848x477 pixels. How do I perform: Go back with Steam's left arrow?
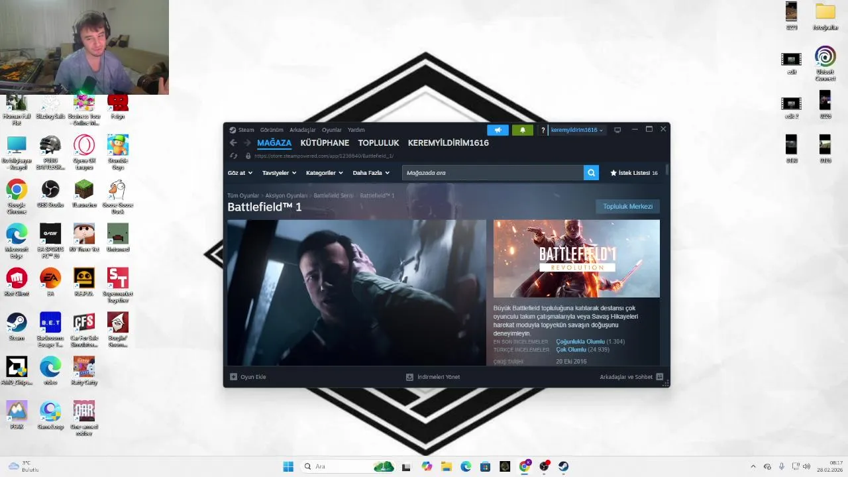[233, 142]
